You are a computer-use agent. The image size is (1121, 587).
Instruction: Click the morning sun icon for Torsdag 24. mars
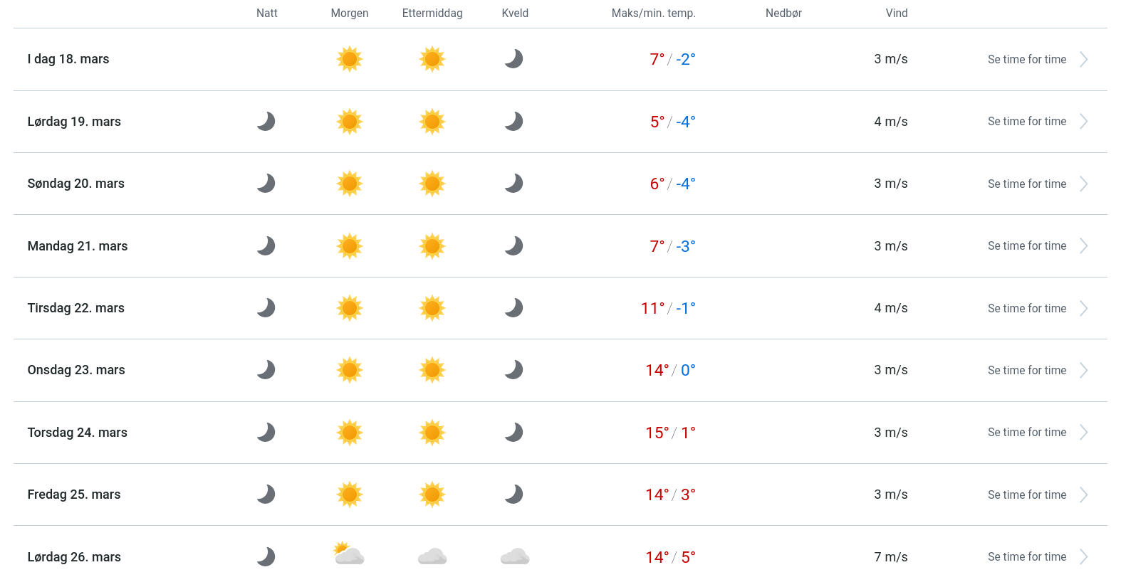pos(349,433)
